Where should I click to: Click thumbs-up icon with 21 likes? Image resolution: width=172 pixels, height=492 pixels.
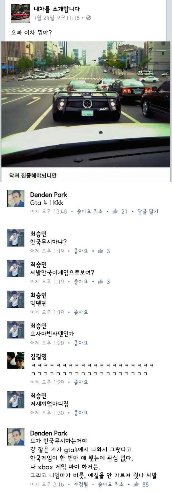pos(115,211)
